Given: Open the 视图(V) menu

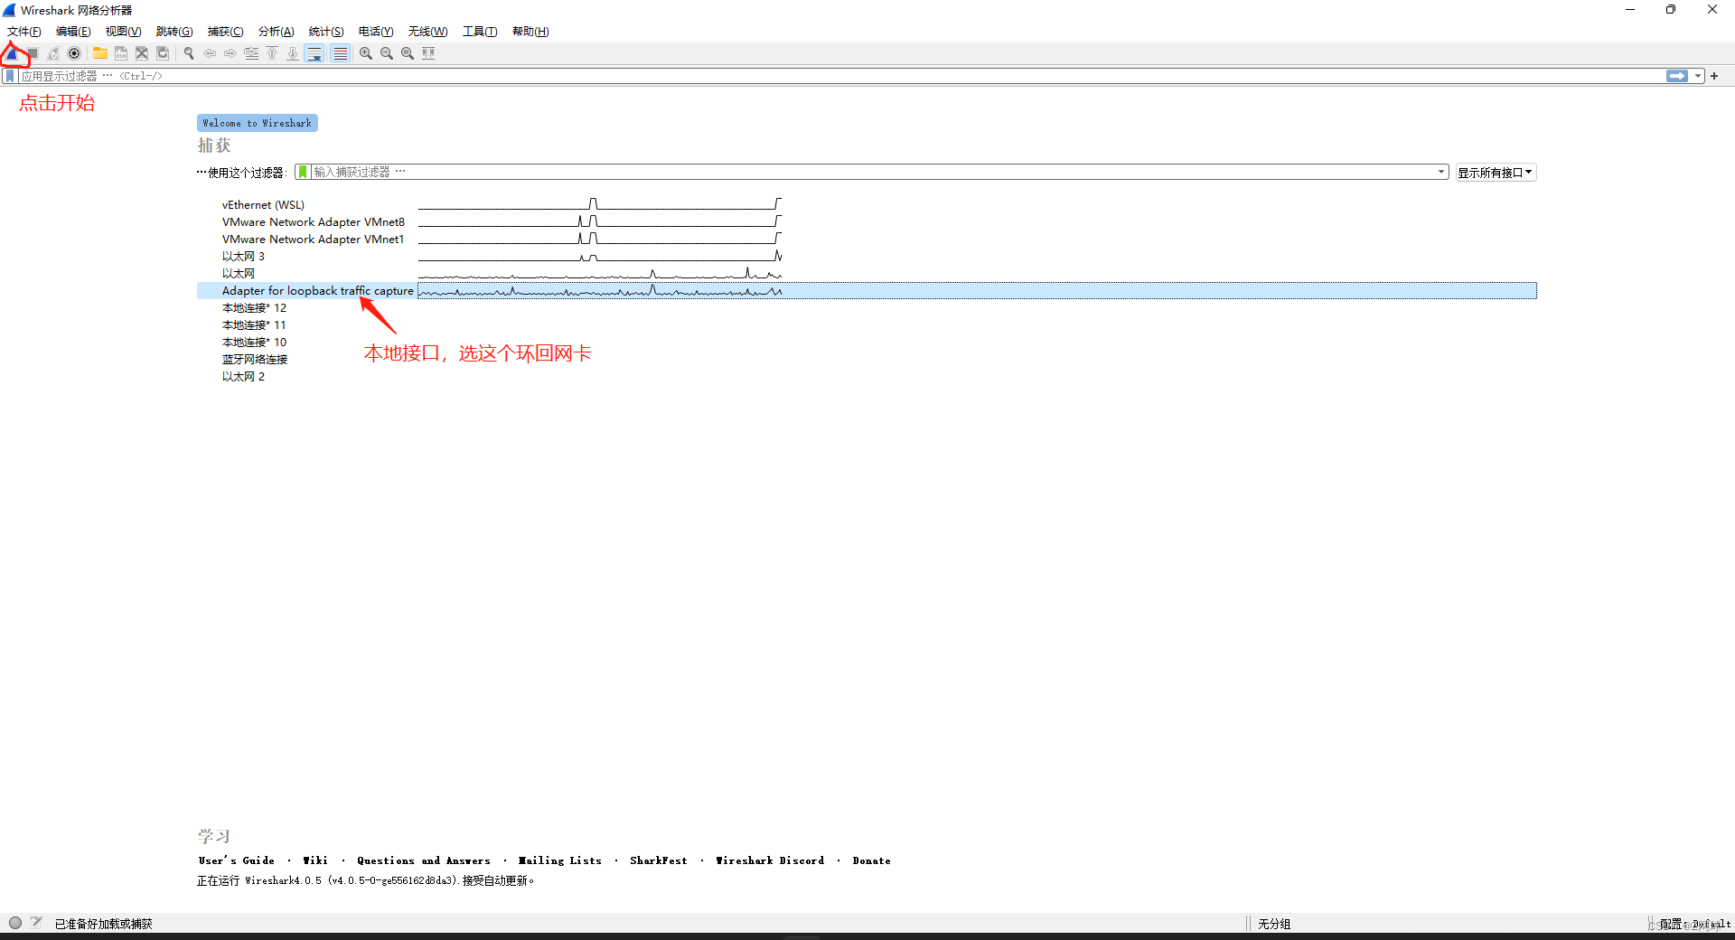Looking at the screenshot, I should pos(123,32).
